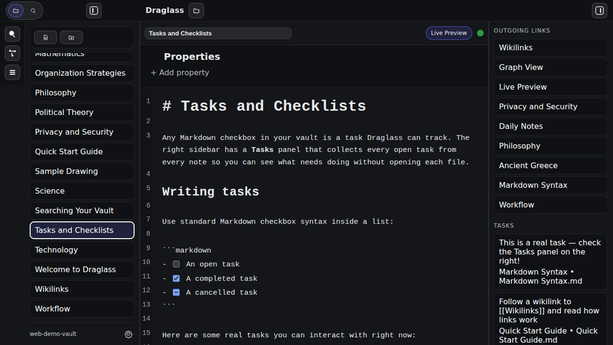
Task: Create a new folder
Action: [x=71, y=37]
